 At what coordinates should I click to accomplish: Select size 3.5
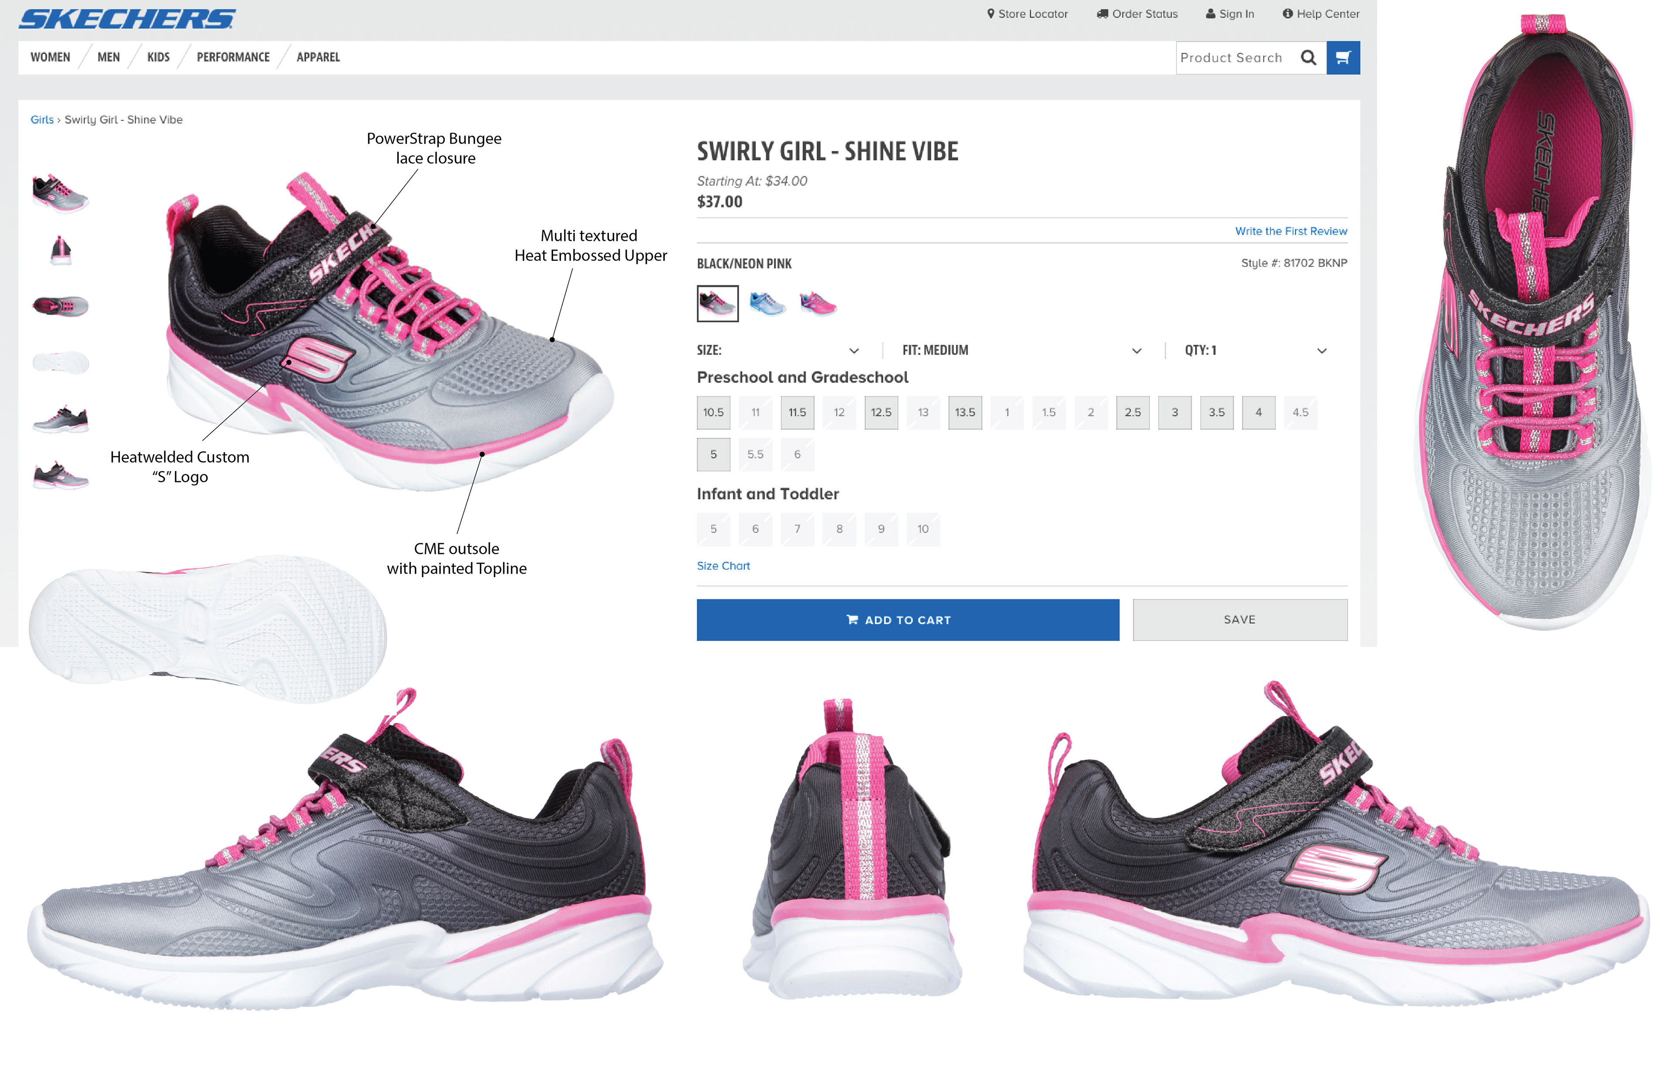(1217, 413)
